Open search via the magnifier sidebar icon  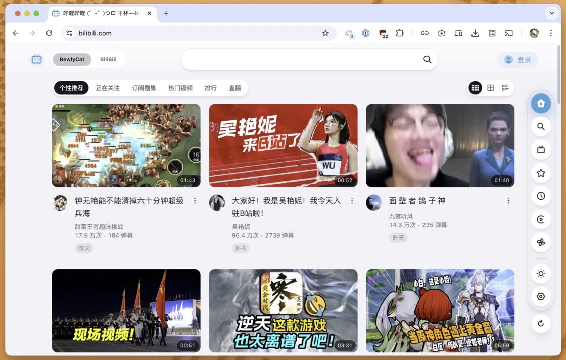pos(541,126)
